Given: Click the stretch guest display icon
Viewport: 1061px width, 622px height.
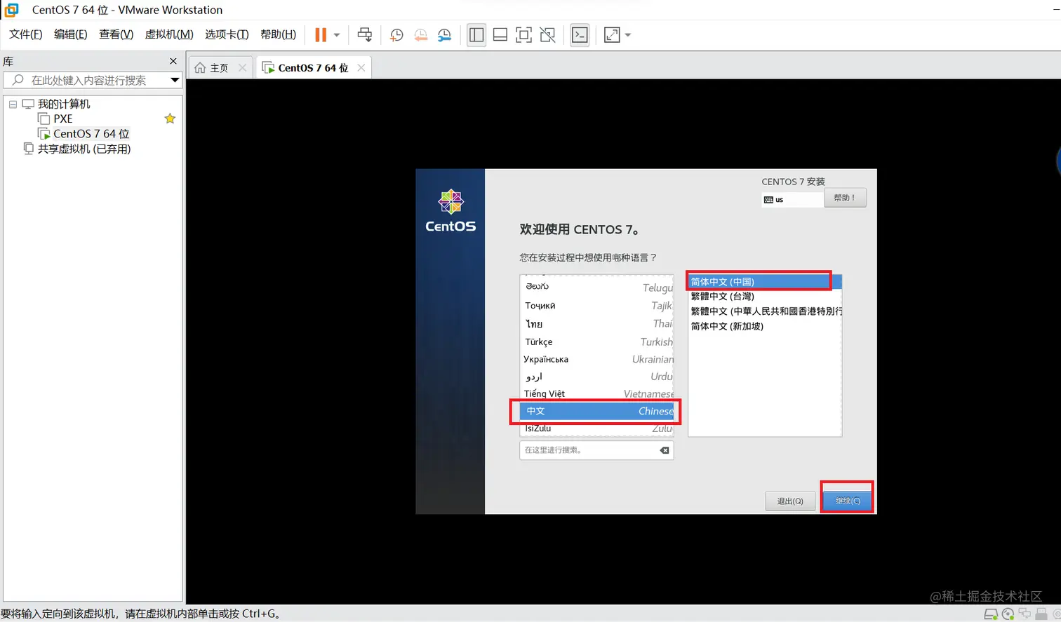Looking at the screenshot, I should tap(612, 35).
